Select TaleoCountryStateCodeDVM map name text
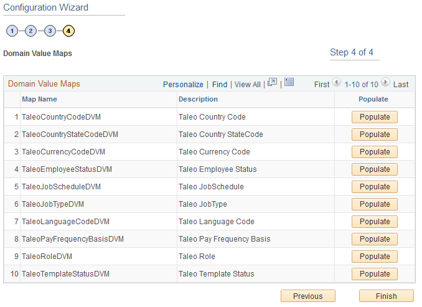This screenshot has height=307, width=422. point(70,135)
